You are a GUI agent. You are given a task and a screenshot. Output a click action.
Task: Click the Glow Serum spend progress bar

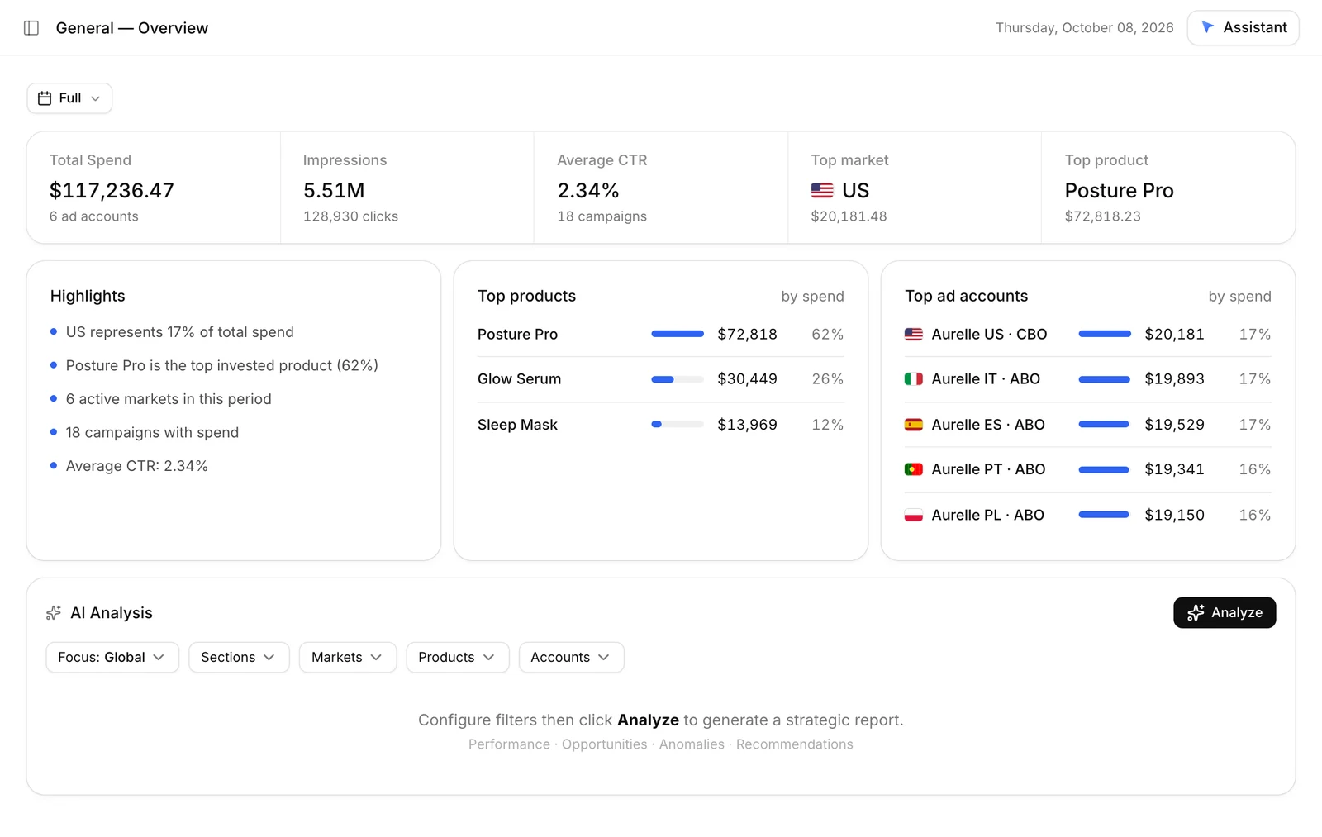pos(678,379)
